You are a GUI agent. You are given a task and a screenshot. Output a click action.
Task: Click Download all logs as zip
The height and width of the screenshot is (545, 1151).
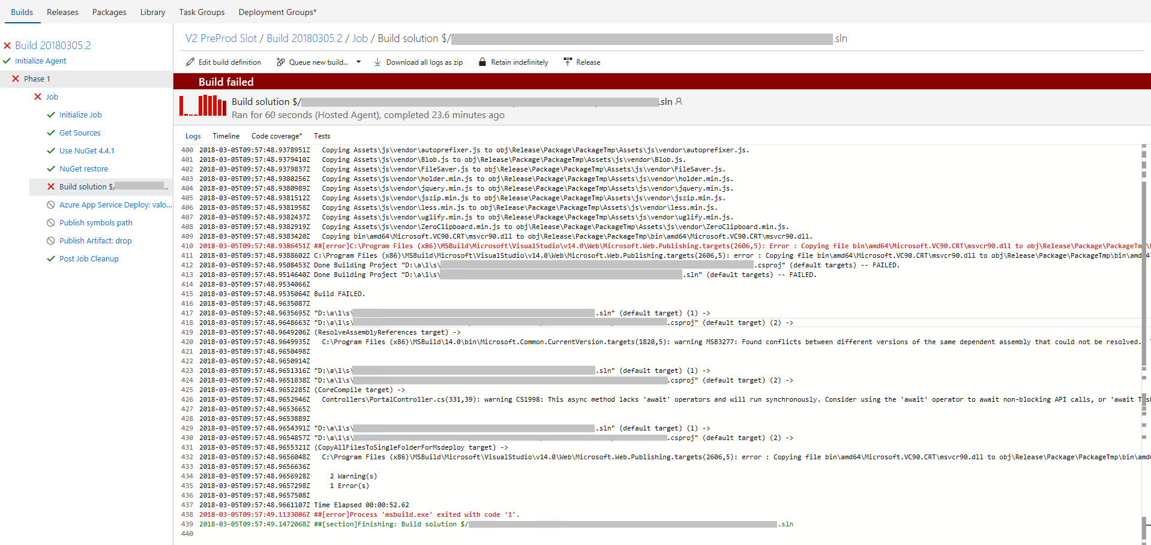pyautogui.click(x=424, y=62)
